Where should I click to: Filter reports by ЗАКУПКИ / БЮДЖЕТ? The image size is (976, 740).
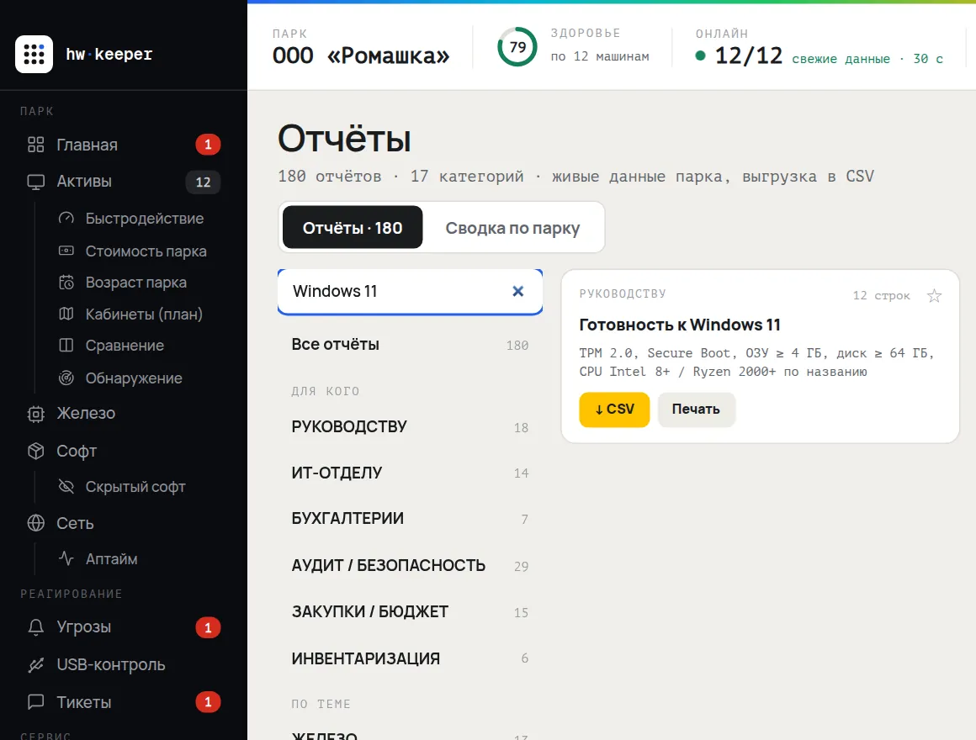pos(410,612)
